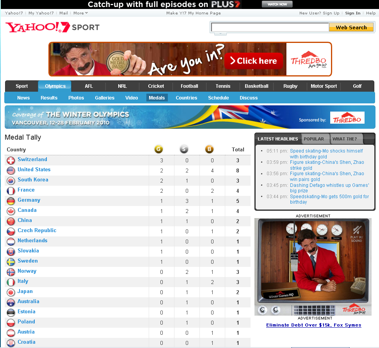379x348 pixels.
Task: Open the Cricket section tab
Action: (x=156, y=86)
